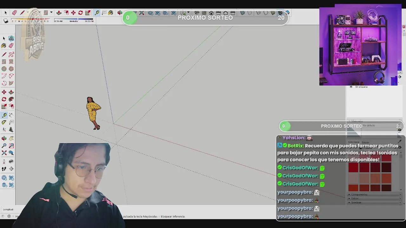Screen dimensions: 406x228
Task: Toggle visibility eye for Sin etiqueta tag
Action: coord(351,87)
